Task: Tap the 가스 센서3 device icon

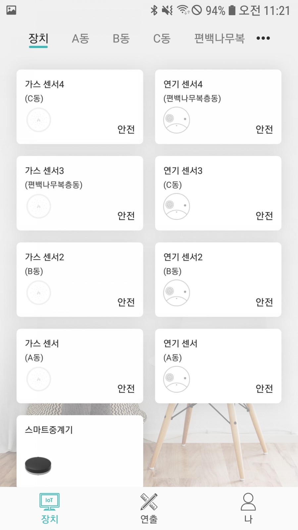Action: pyautogui.click(x=39, y=206)
